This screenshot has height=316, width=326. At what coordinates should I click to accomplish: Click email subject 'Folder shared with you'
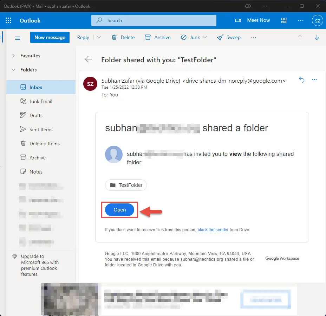click(x=159, y=60)
